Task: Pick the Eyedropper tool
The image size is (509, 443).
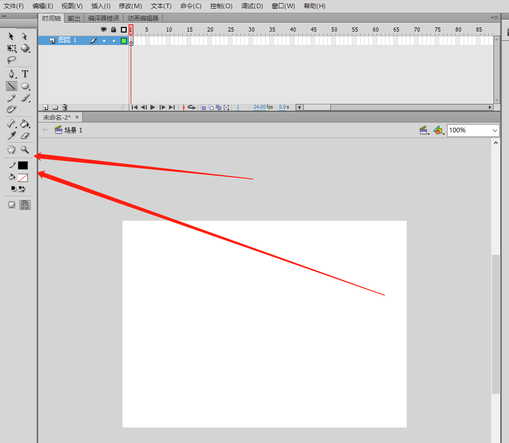Action: pos(11,136)
